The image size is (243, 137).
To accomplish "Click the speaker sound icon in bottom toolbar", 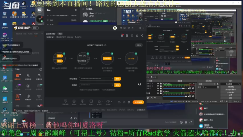I will coord(108,102).
